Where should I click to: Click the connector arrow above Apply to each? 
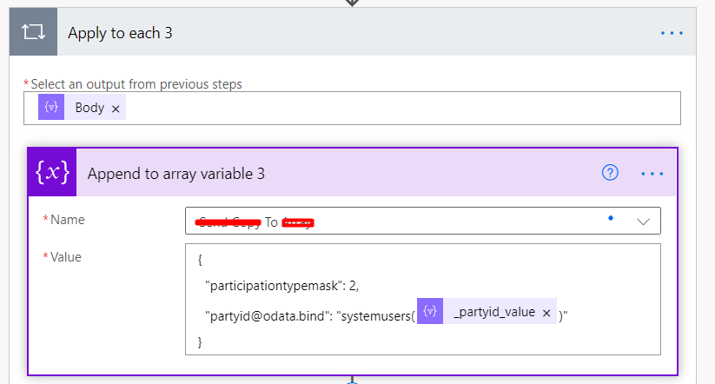(352, 3)
